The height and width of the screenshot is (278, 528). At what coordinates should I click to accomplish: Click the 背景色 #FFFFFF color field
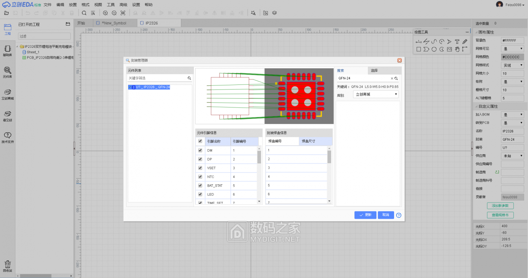click(513, 41)
